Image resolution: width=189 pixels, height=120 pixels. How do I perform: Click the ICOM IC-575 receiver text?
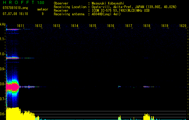(120, 10)
